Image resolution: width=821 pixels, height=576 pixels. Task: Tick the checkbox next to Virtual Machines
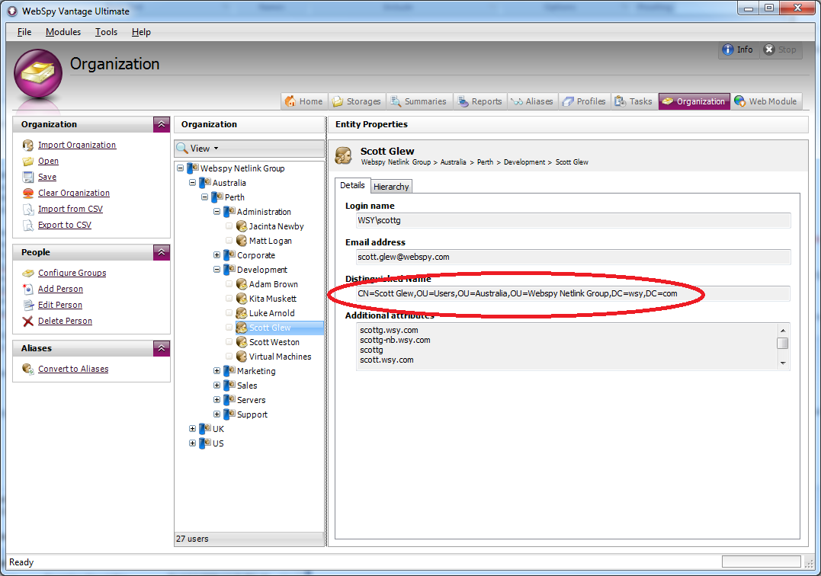click(x=229, y=357)
